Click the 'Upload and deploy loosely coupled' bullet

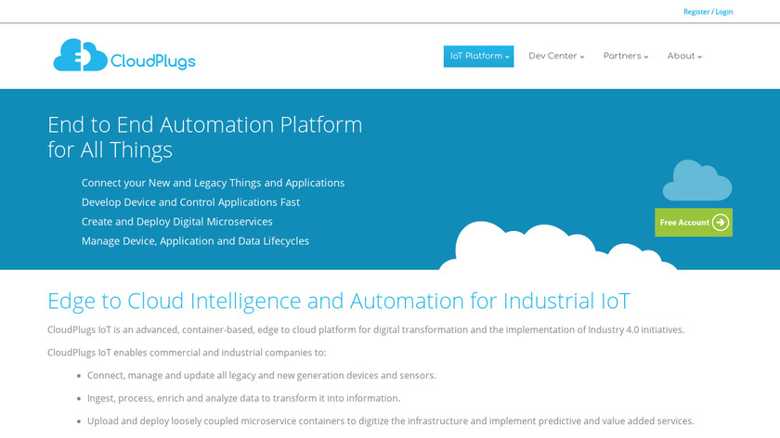pos(391,421)
